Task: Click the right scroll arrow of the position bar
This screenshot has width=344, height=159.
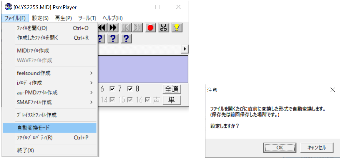Action: pyautogui.click(x=185, y=49)
